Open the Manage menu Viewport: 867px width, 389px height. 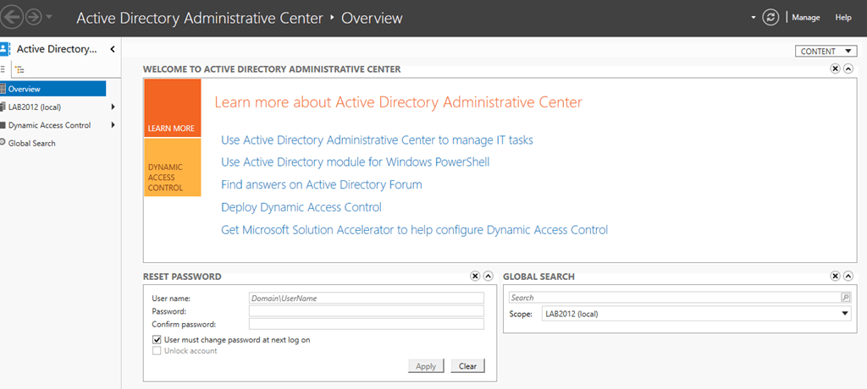[805, 18]
